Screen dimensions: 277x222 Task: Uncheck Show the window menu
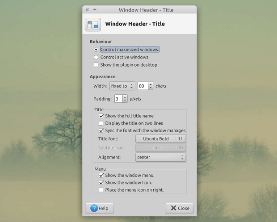pos(101,175)
